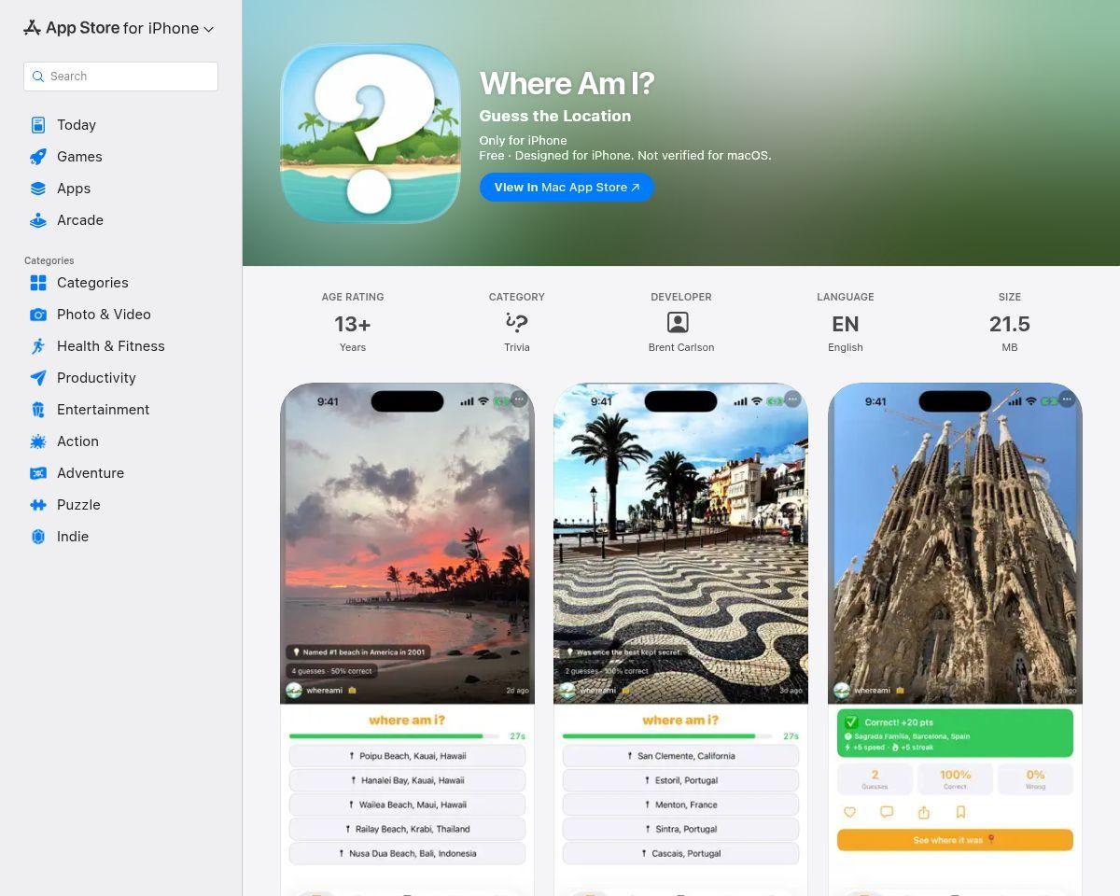Click the heart like icon
This screenshot has width=1120, height=896.
tap(849, 812)
